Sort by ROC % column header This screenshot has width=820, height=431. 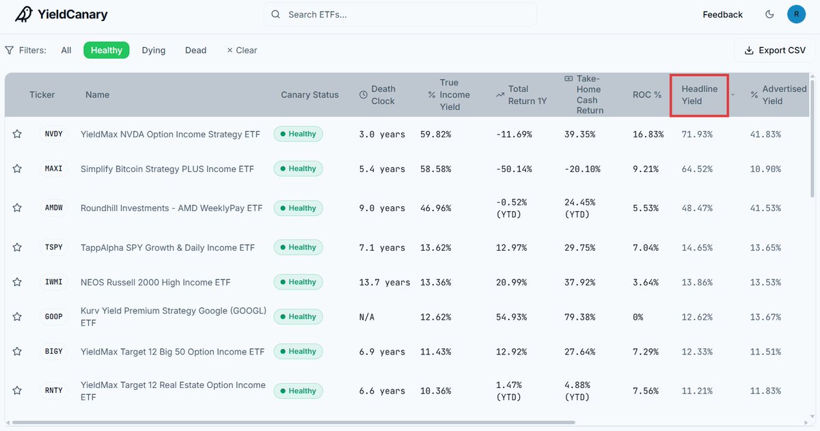(x=647, y=95)
